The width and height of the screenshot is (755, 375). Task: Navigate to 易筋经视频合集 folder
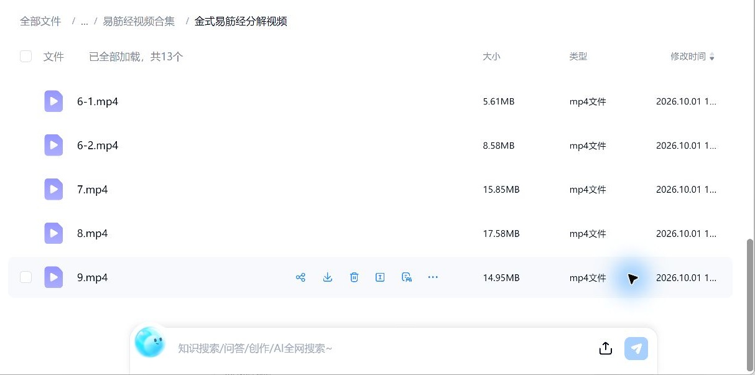139,21
